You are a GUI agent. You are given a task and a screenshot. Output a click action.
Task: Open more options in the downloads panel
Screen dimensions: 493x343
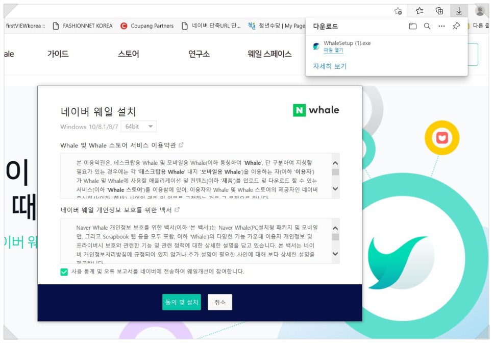point(441,26)
